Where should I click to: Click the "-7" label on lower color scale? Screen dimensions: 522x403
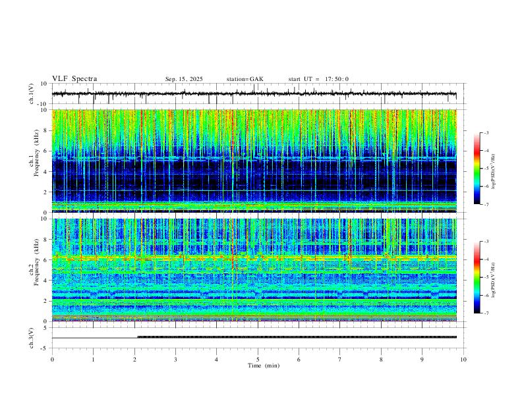pos(486,313)
